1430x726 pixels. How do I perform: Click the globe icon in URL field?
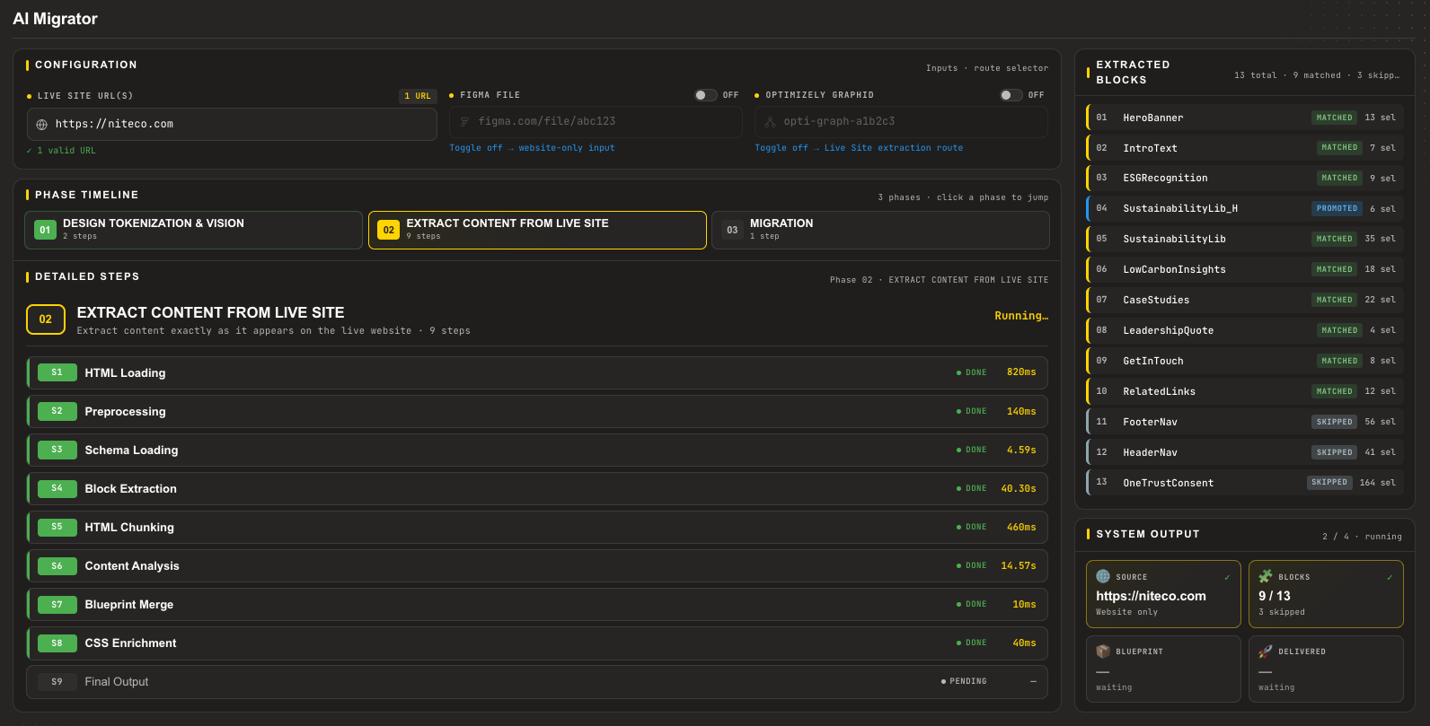pos(41,125)
